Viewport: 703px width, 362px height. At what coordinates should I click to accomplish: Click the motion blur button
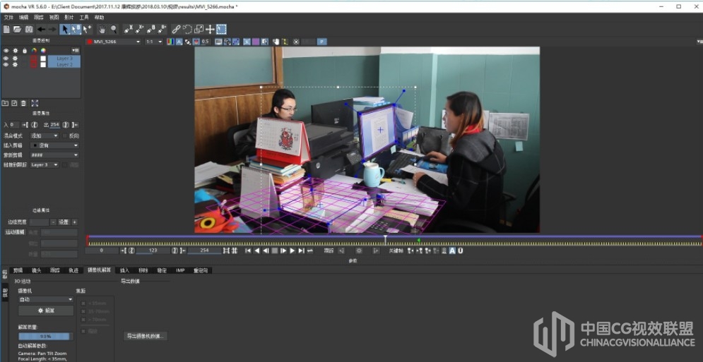[x=15, y=232]
